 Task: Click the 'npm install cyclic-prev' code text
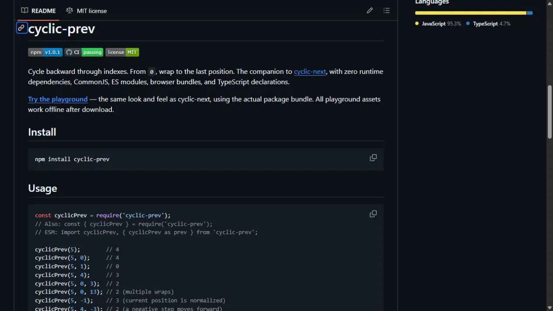(72, 159)
